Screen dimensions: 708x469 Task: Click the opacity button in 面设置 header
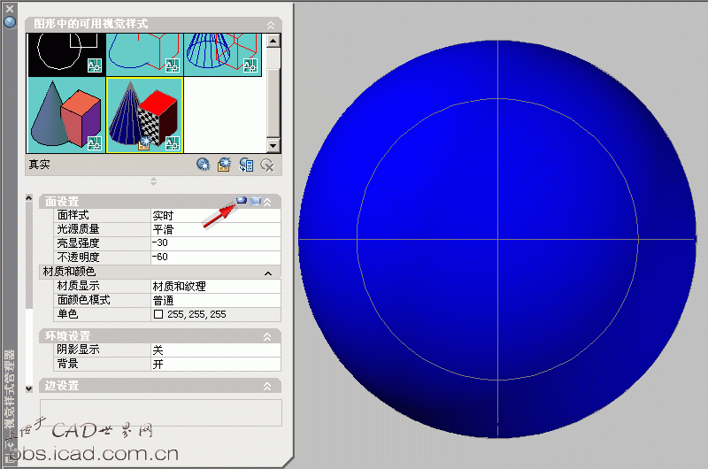click(x=254, y=202)
